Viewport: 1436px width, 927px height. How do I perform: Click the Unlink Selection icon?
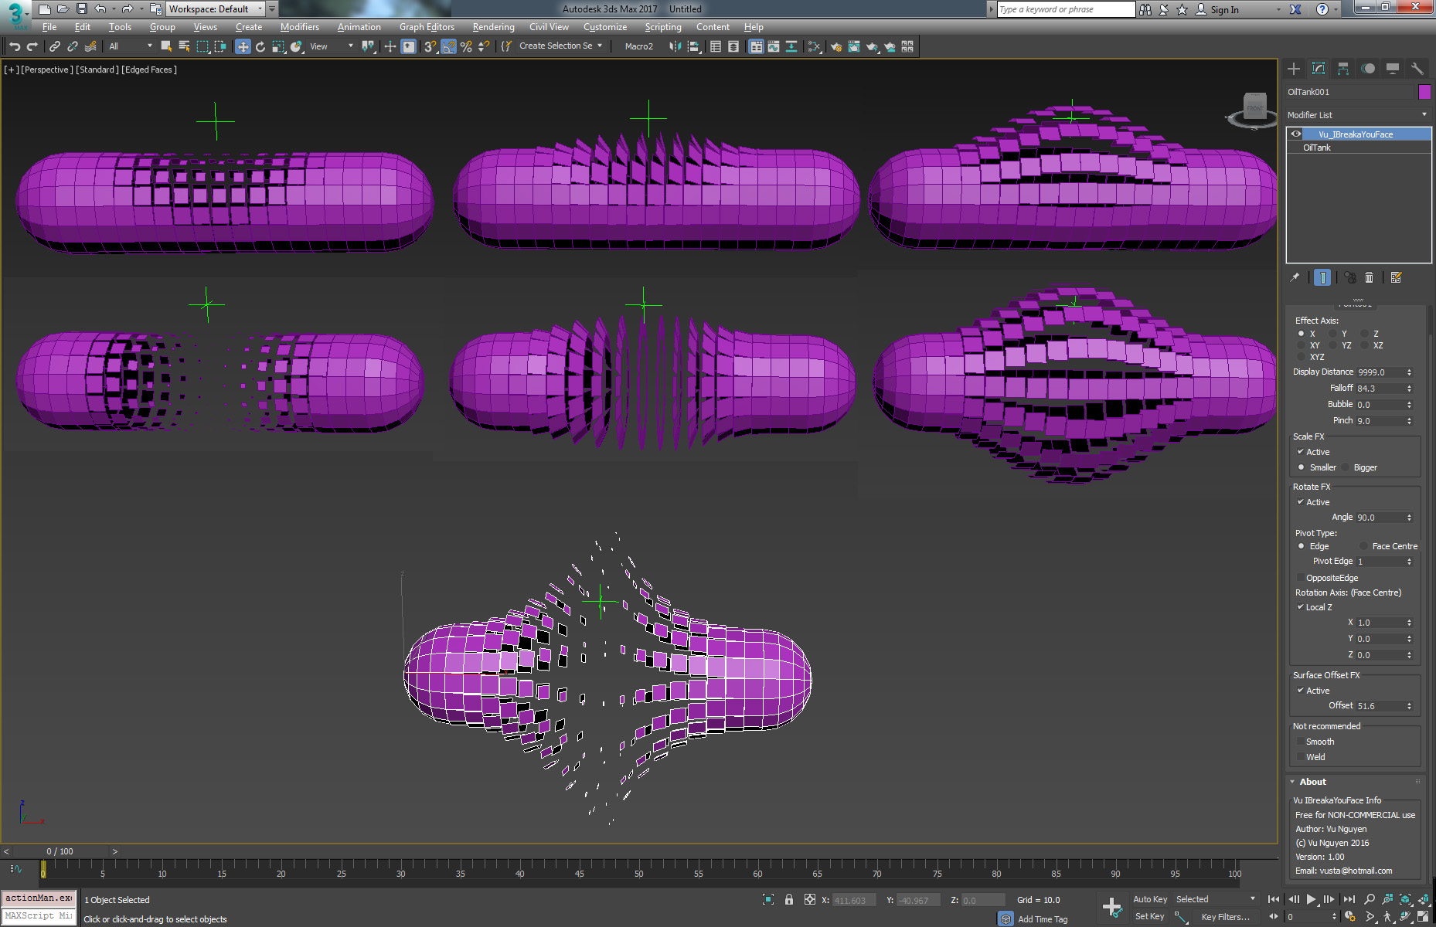(x=73, y=46)
